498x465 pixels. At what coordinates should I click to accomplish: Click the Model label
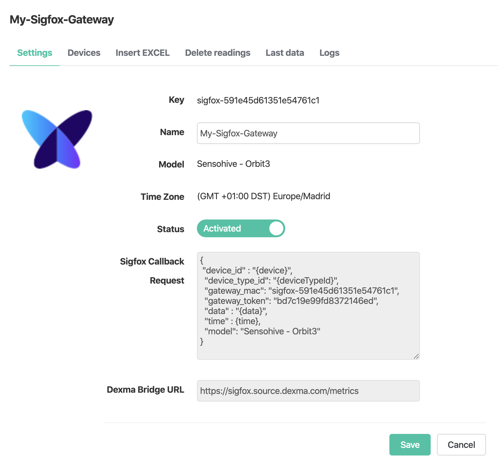pyautogui.click(x=171, y=164)
